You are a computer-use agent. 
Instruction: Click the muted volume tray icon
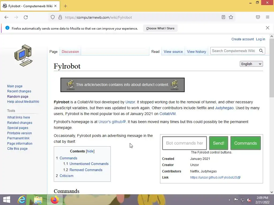[x=249, y=200]
